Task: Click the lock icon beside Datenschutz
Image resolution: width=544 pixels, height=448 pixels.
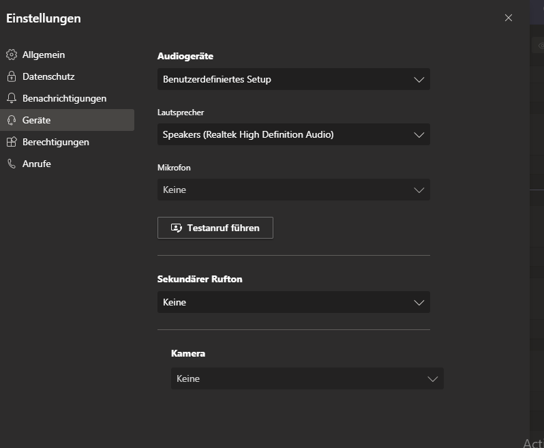Action: pyautogui.click(x=12, y=76)
